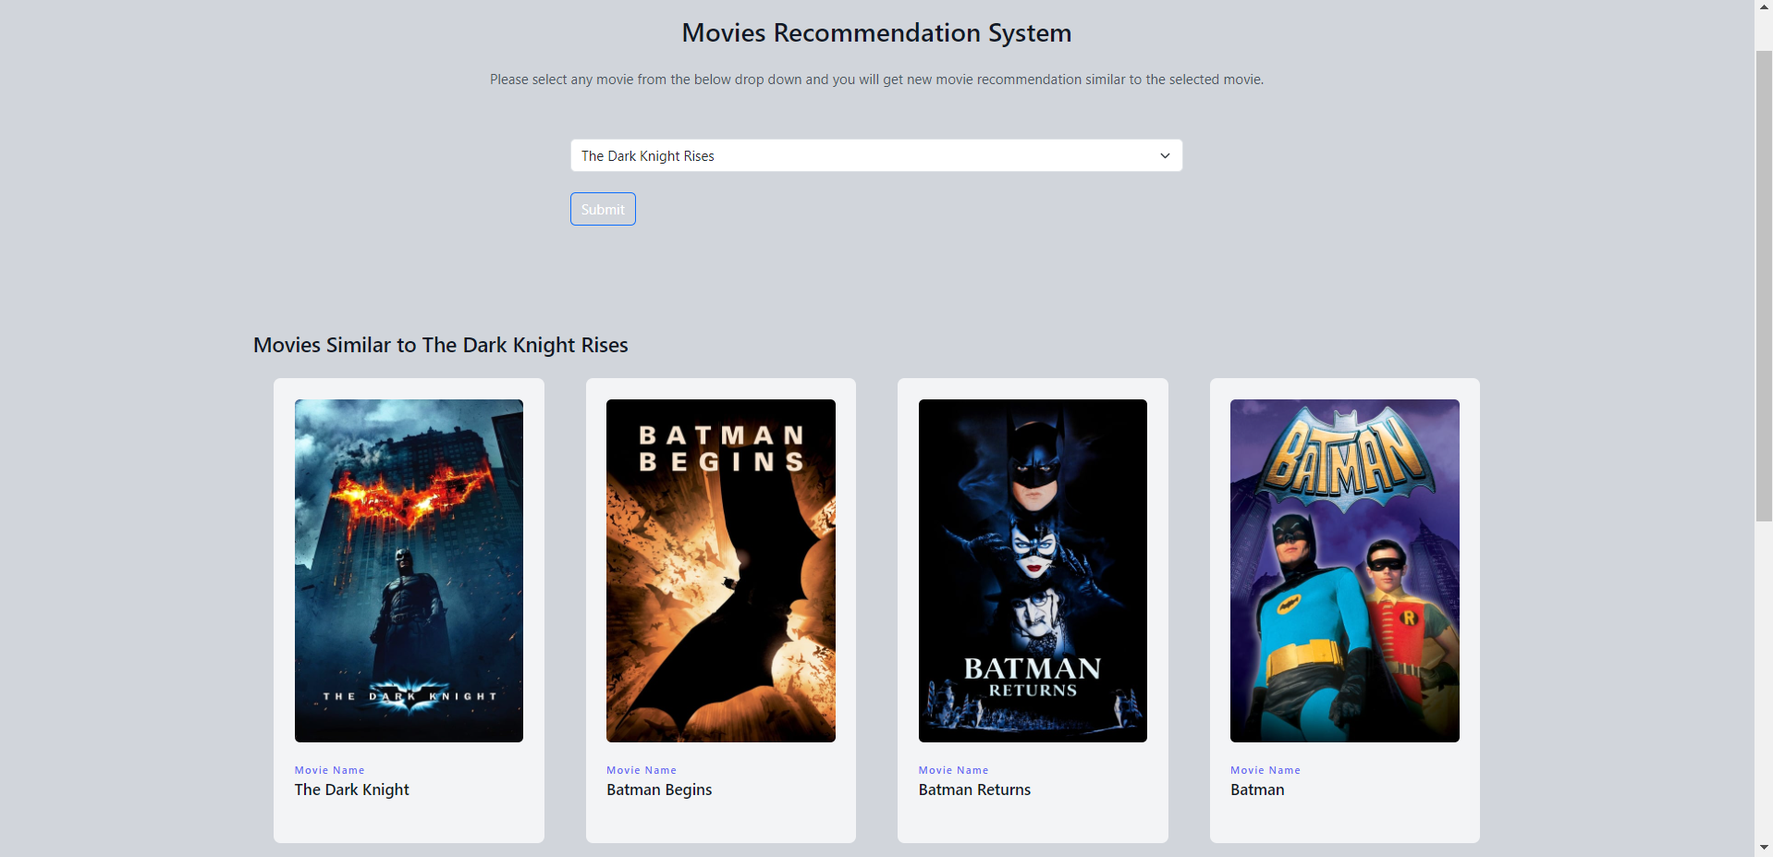The width and height of the screenshot is (1773, 857).
Task: Select the Batman Begins title text
Action: click(x=658, y=790)
